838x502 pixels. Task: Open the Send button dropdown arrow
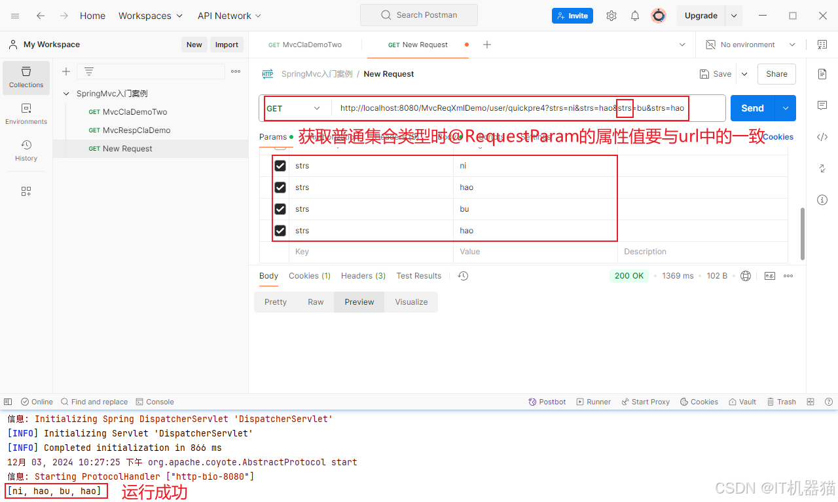click(x=785, y=108)
